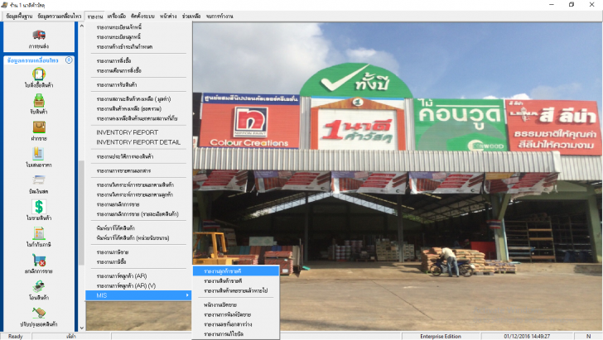Click the จบการทำงาน menu item
The width and height of the screenshot is (603, 340).
pos(219,17)
